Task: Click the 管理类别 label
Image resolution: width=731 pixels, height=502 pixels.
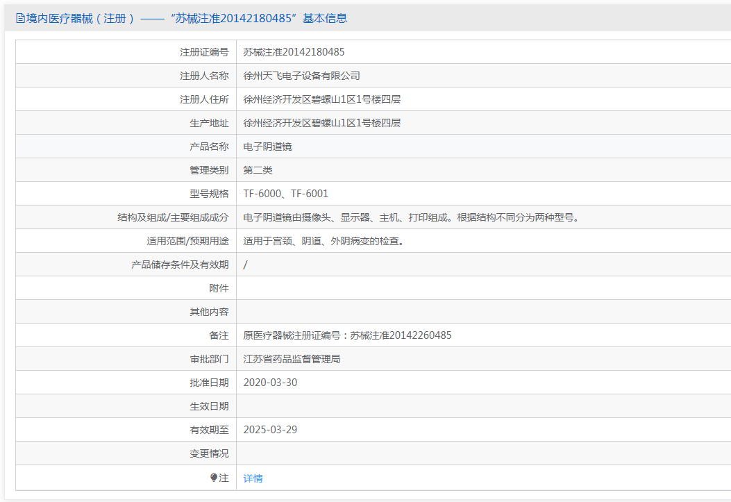Action: 210,170
